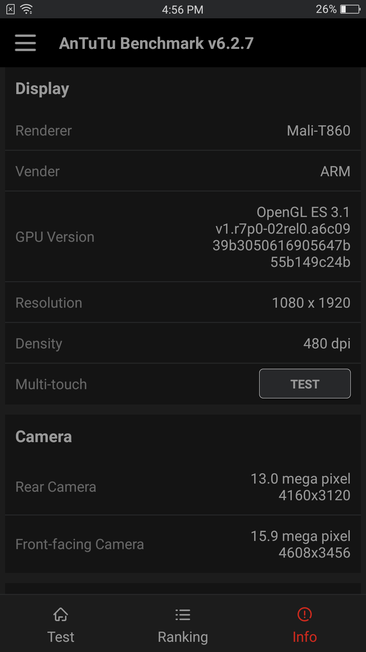Tap the Ranking list icon

pos(183,615)
